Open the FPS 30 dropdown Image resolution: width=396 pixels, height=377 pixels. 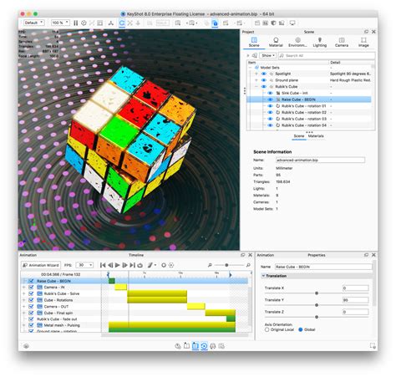tap(85, 265)
